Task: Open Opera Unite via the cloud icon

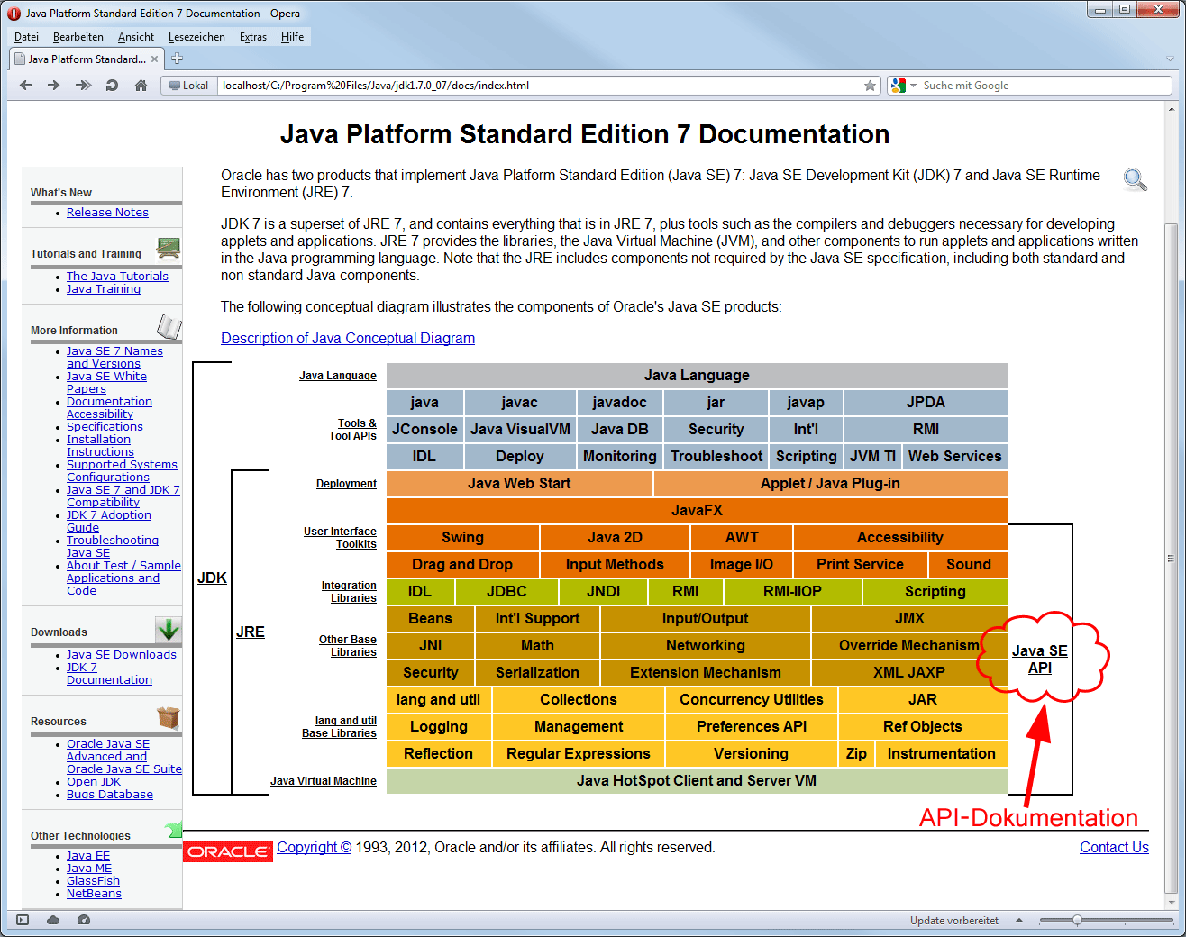Action: pos(52,920)
